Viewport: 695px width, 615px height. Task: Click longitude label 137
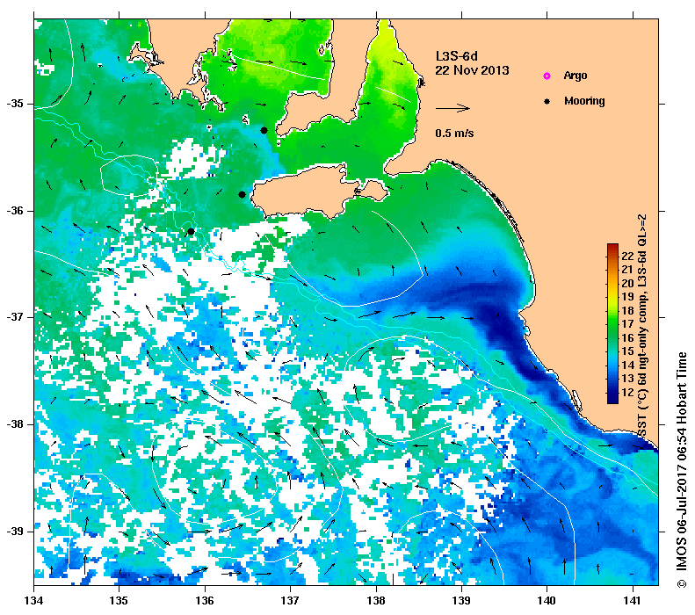[290, 600]
